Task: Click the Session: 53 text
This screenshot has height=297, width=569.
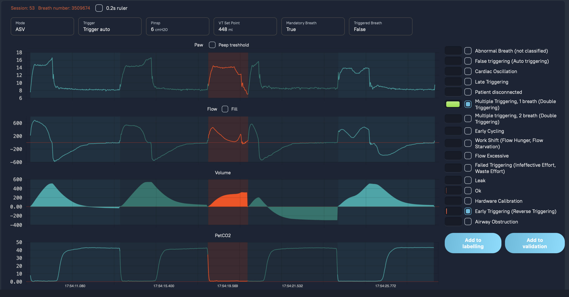Action: (23, 8)
